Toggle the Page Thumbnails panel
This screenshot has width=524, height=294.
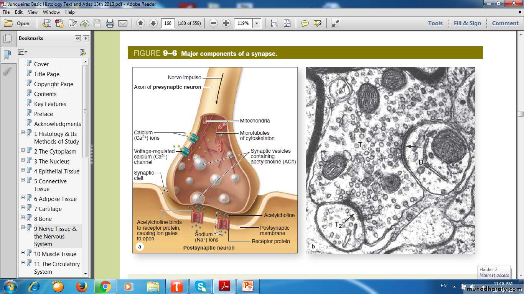7,38
